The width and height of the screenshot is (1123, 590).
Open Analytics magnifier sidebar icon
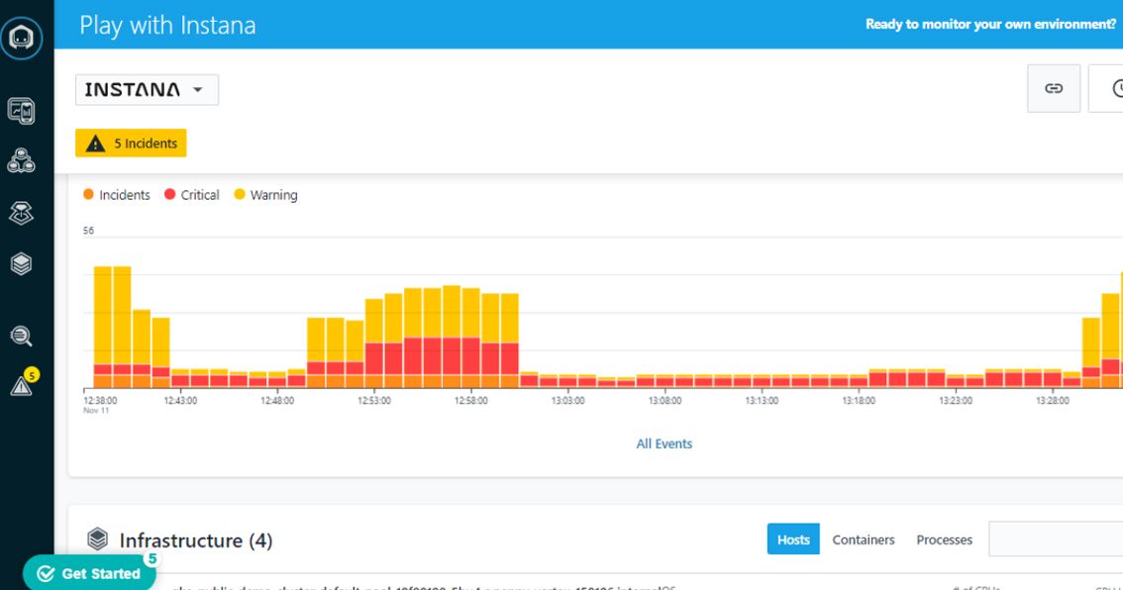tap(21, 336)
